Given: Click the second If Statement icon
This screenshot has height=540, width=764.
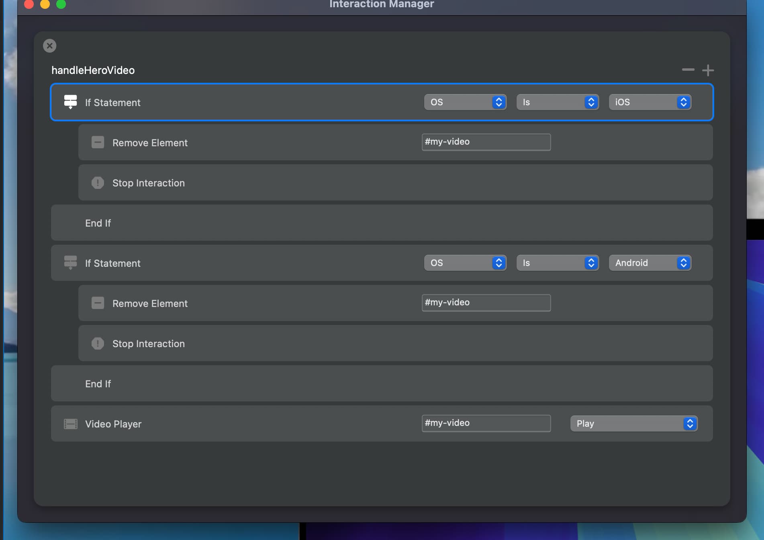Looking at the screenshot, I should (x=70, y=263).
